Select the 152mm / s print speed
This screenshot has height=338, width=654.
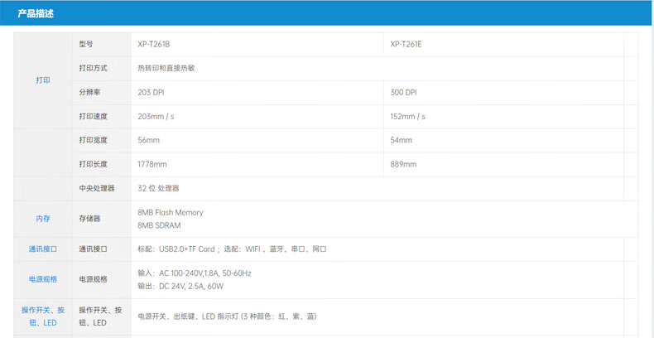click(x=407, y=117)
